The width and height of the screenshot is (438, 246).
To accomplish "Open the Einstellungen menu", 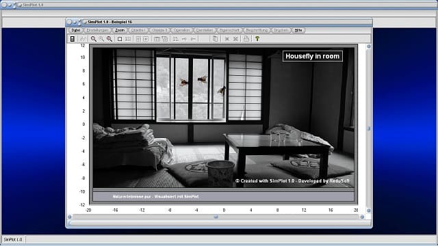I will pos(97,30).
